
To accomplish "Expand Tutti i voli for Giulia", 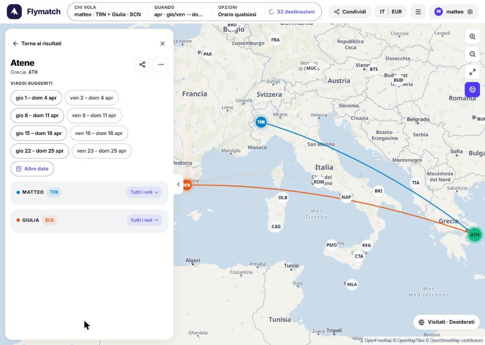I will [x=145, y=220].
